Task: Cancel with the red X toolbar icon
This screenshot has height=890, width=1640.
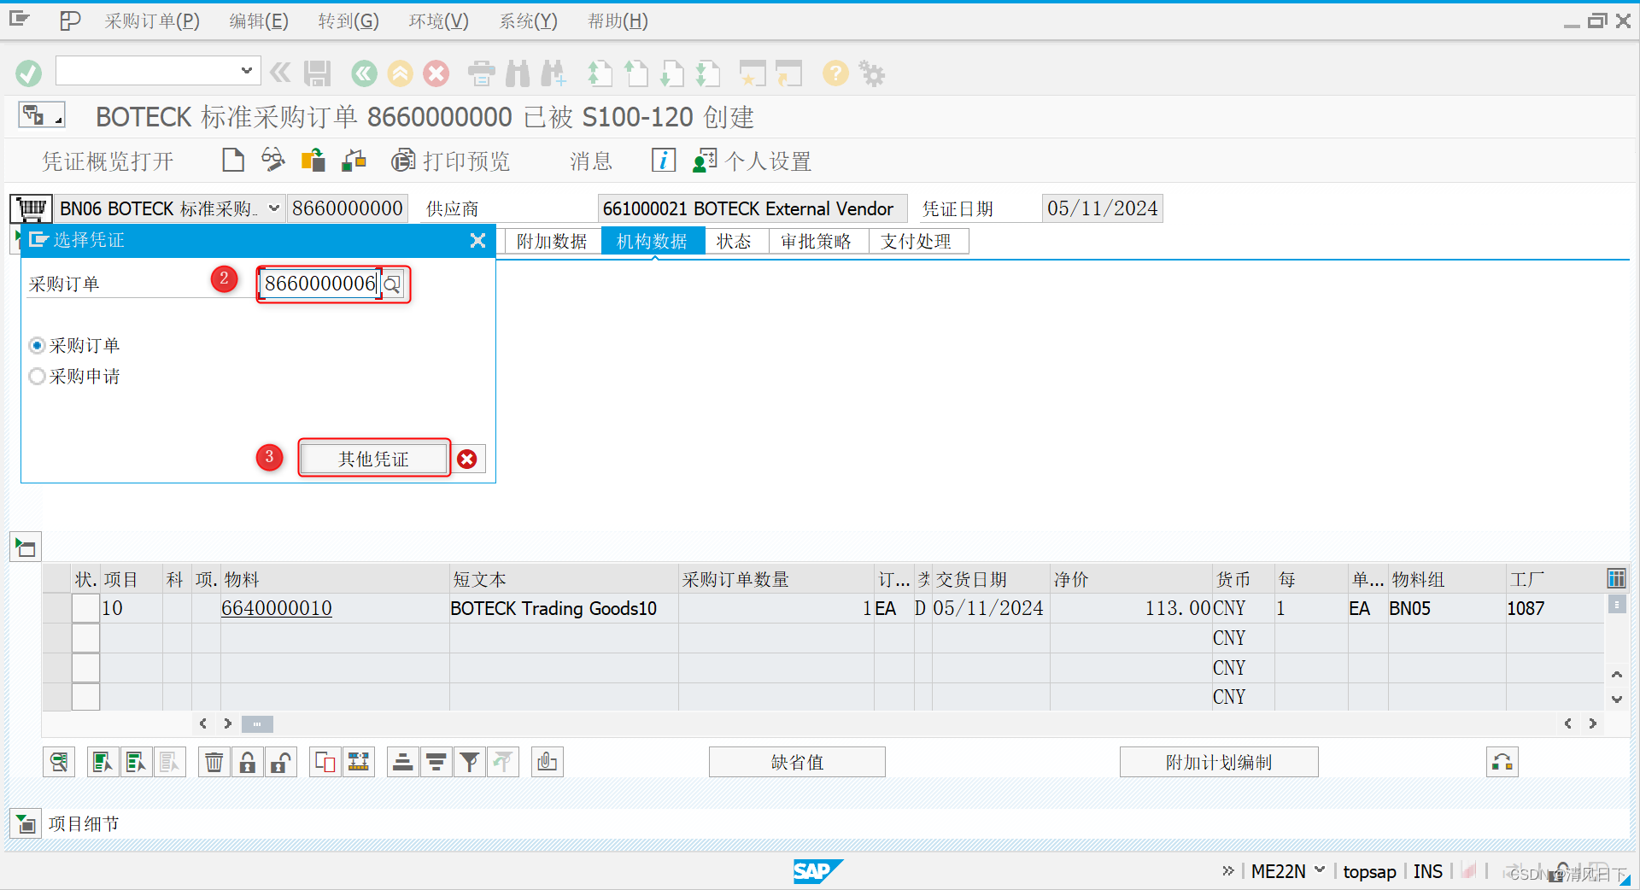Action: tap(436, 73)
